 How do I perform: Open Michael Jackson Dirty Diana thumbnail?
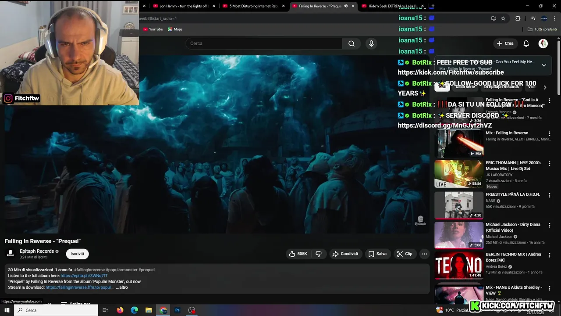click(459, 235)
